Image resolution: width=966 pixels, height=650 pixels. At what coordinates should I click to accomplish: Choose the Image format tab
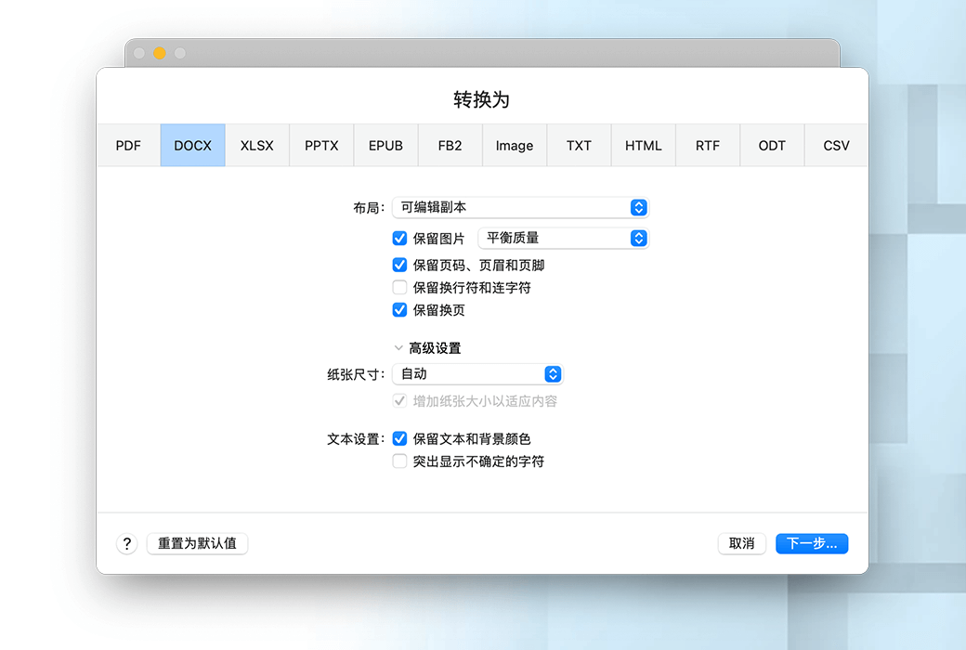pos(515,146)
